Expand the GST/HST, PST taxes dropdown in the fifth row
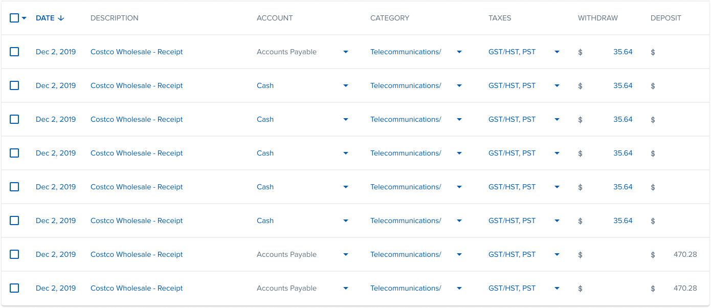This screenshot has width=711, height=308. point(557,187)
